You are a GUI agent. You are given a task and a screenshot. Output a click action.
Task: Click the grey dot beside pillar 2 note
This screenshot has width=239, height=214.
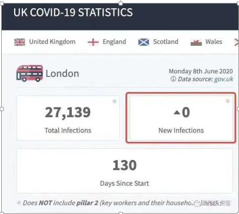[x=19, y=203]
